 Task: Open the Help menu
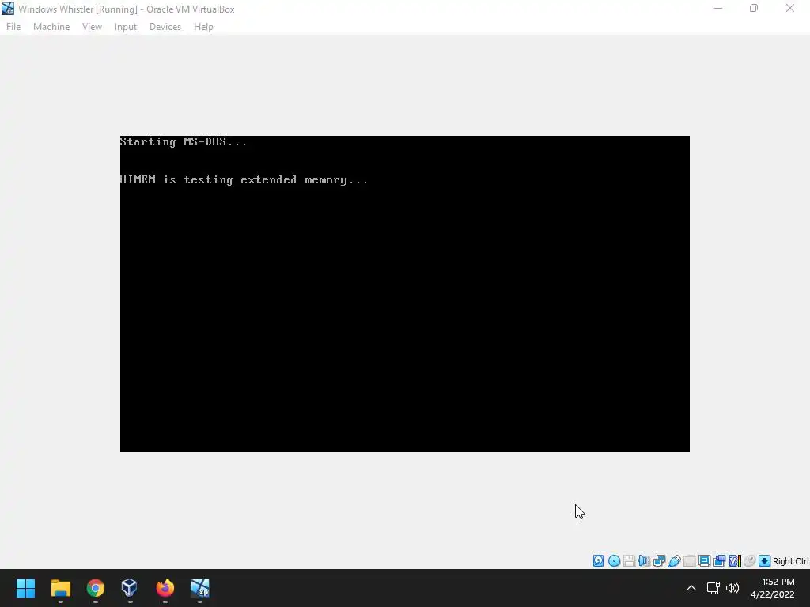(203, 27)
